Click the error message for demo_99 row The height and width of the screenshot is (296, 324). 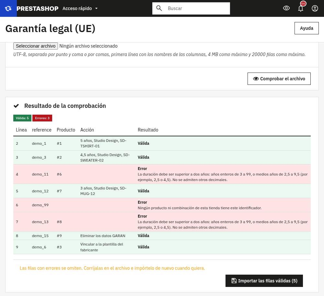pyautogui.click(x=200, y=208)
